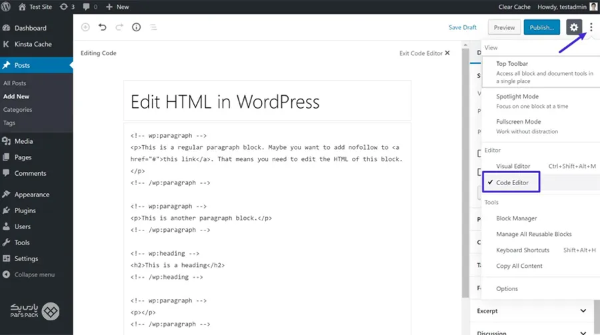
Task: Open the Pages menu
Action: [x=37, y=157]
